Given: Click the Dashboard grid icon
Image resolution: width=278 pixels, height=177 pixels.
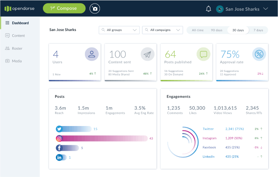Looking at the screenshot, I should pos(7,23).
